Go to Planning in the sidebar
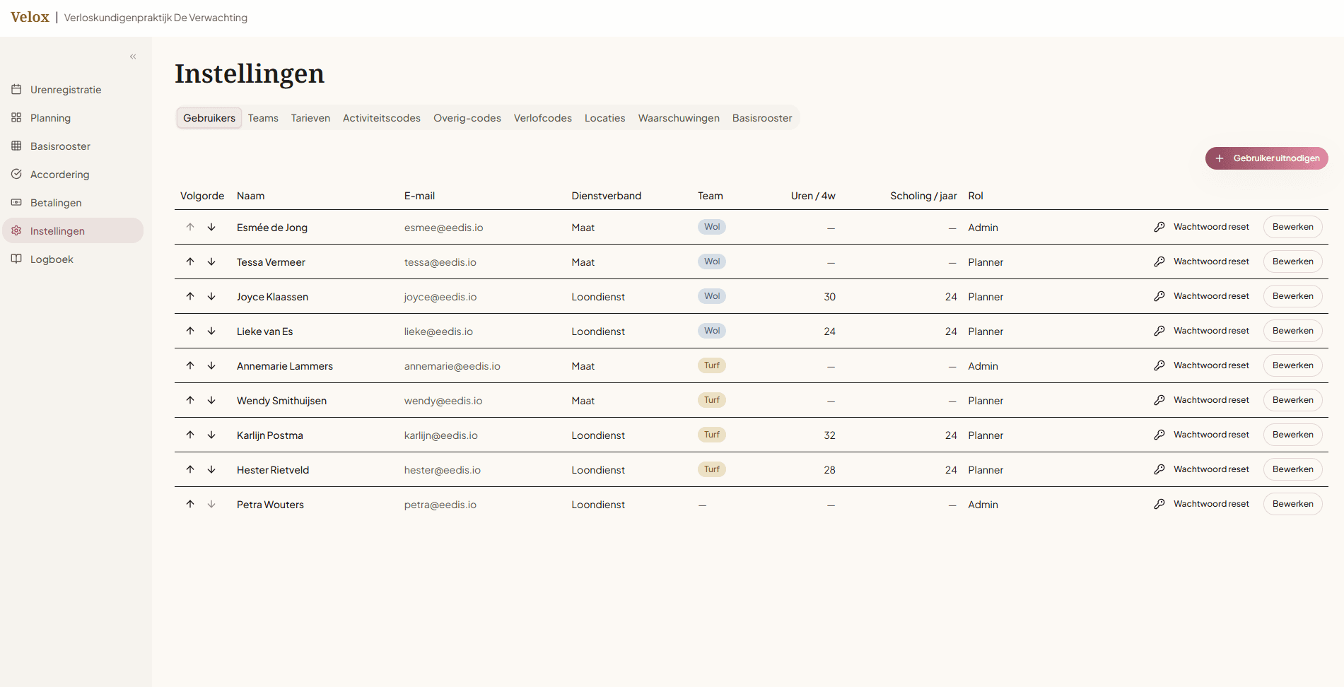This screenshot has width=1344, height=687. (74, 118)
